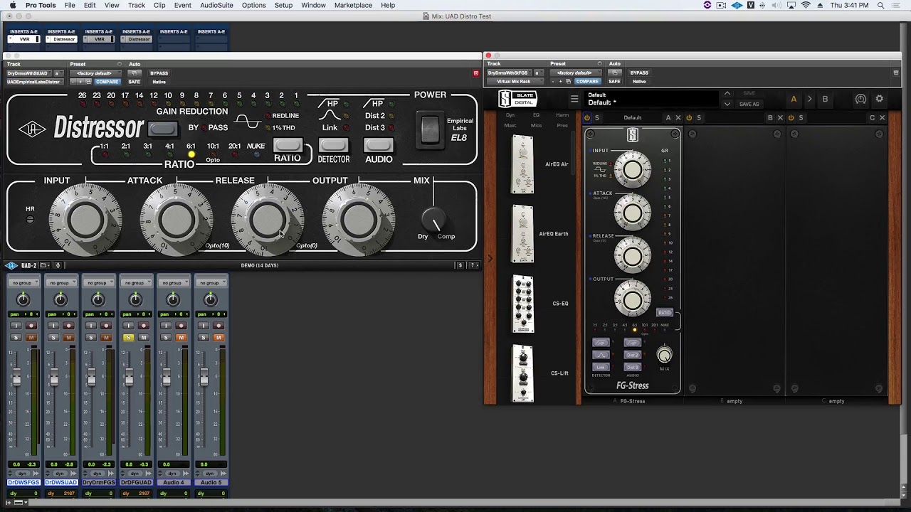Toggle the Distressor gain reduction bypass button
The image size is (911, 512).
pyautogui.click(x=163, y=129)
